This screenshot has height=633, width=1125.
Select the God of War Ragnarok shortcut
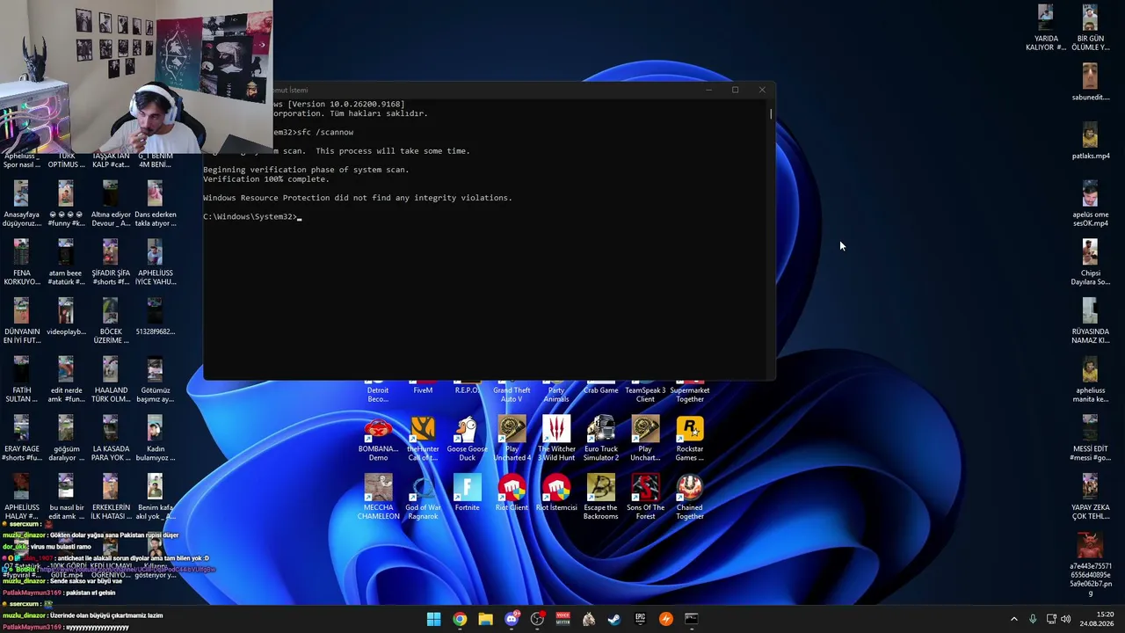pos(423,498)
